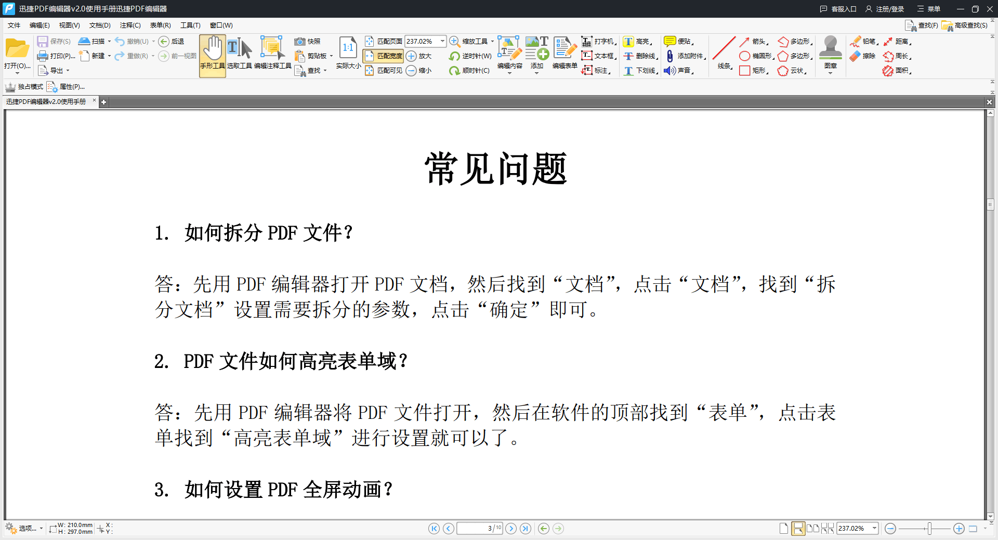
Task: Open the 视图(V) menu
Action: click(x=69, y=25)
